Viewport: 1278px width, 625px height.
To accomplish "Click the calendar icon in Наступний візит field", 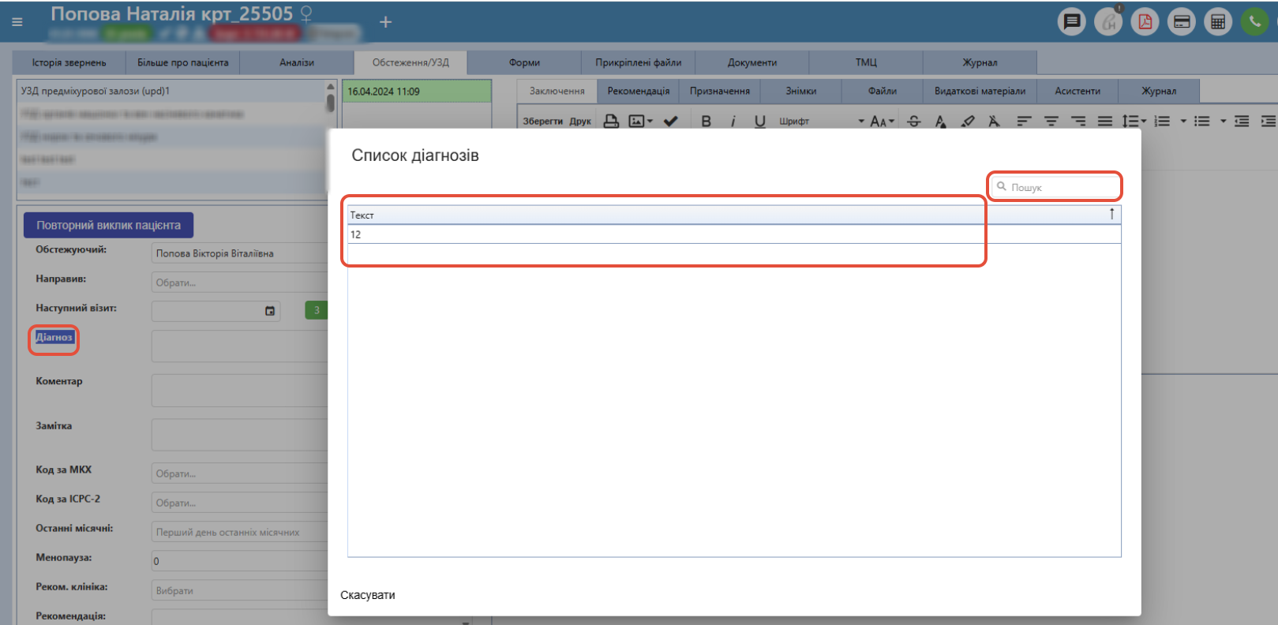I will pos(270,311).
